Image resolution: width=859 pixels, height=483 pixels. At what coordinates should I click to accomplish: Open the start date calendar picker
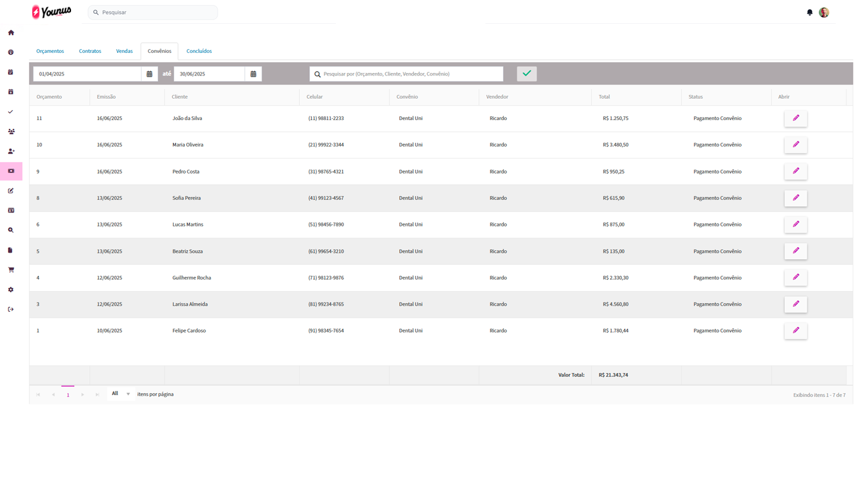coord(150,74)
